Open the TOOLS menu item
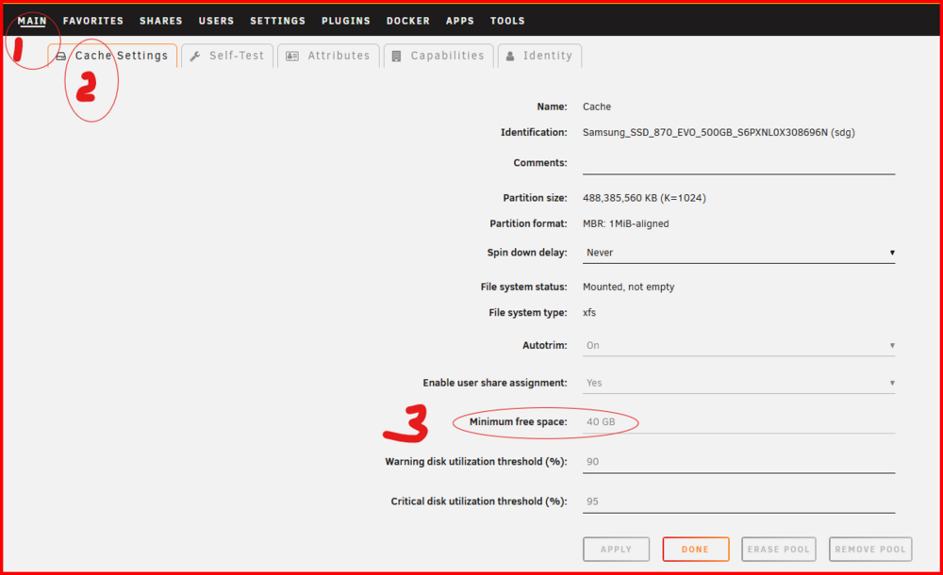The image size is (943, 575). coord(507,21)
